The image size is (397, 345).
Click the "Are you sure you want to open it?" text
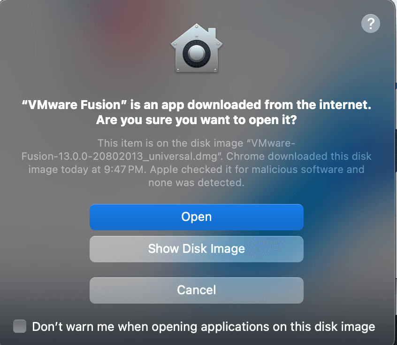197,120
